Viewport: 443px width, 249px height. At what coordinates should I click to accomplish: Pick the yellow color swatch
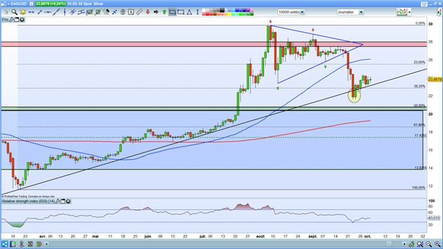[x=230, y=14]
